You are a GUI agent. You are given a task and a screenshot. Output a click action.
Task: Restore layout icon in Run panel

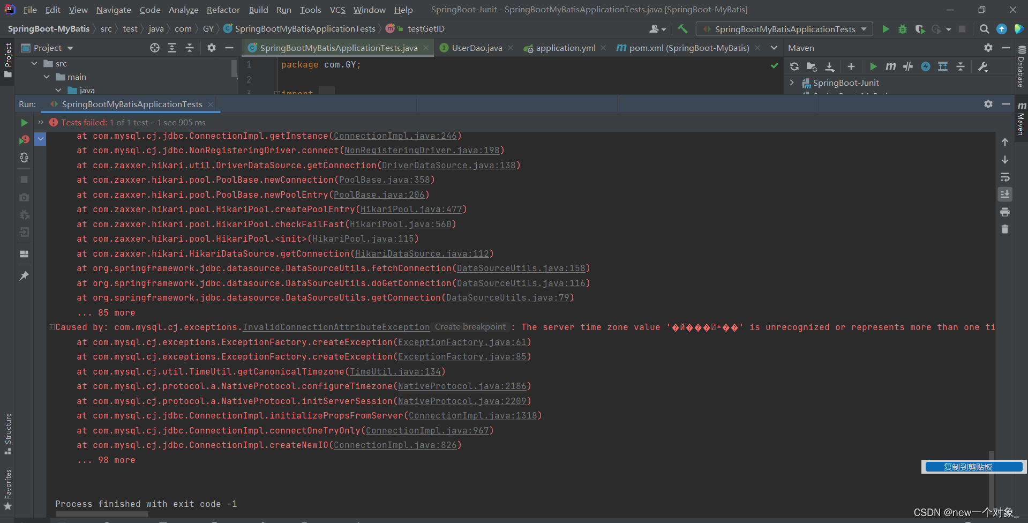point(24,254)
